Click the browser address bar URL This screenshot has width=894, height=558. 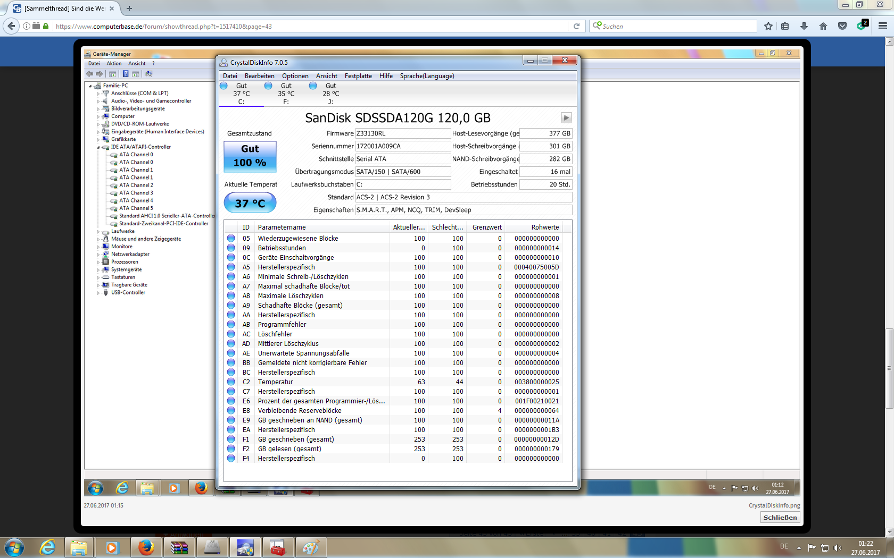coord(311,26)
